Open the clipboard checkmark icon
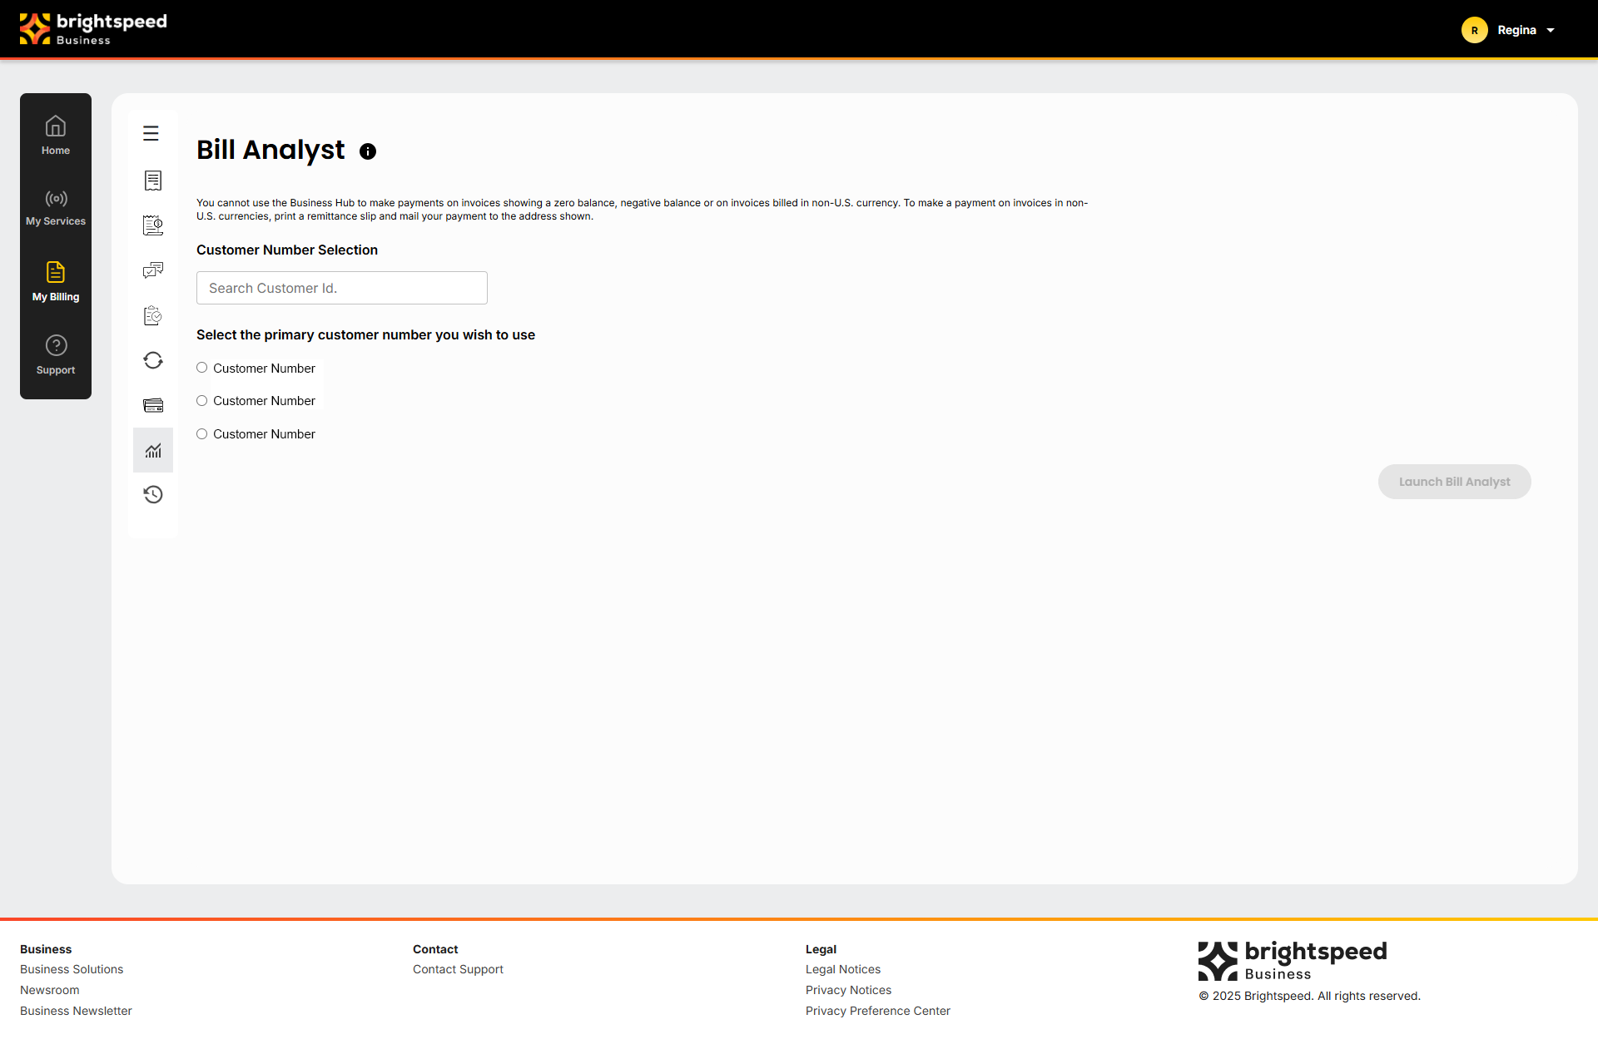Screen dimensions: 1598x1059 [153, 315]
